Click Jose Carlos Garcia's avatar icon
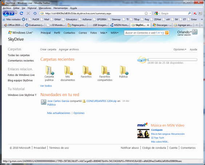This screenshot has height=165, width=205. coord(43,102)
